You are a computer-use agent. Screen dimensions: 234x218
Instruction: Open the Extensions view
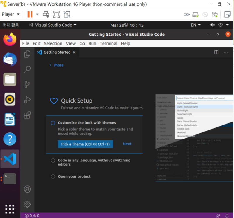pos(27,115)
